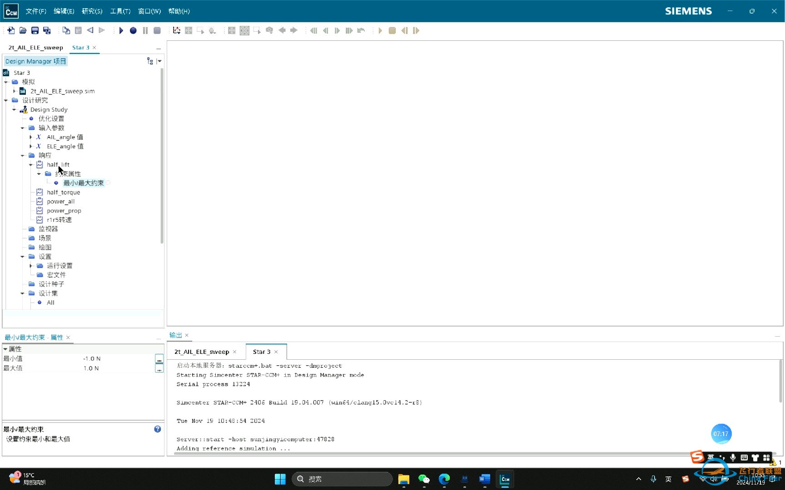Click the tree filter icon in Design Manager
Screen dimensions: 785x490
[150, 61]
